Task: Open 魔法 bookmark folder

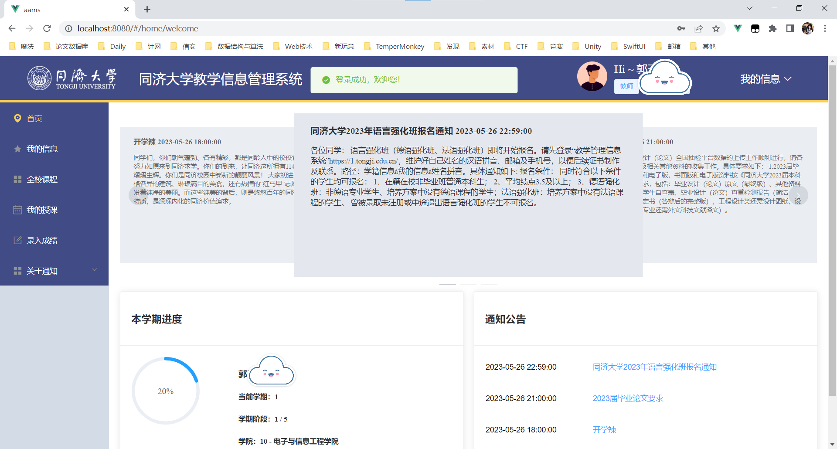Action: tap(21, 46)
